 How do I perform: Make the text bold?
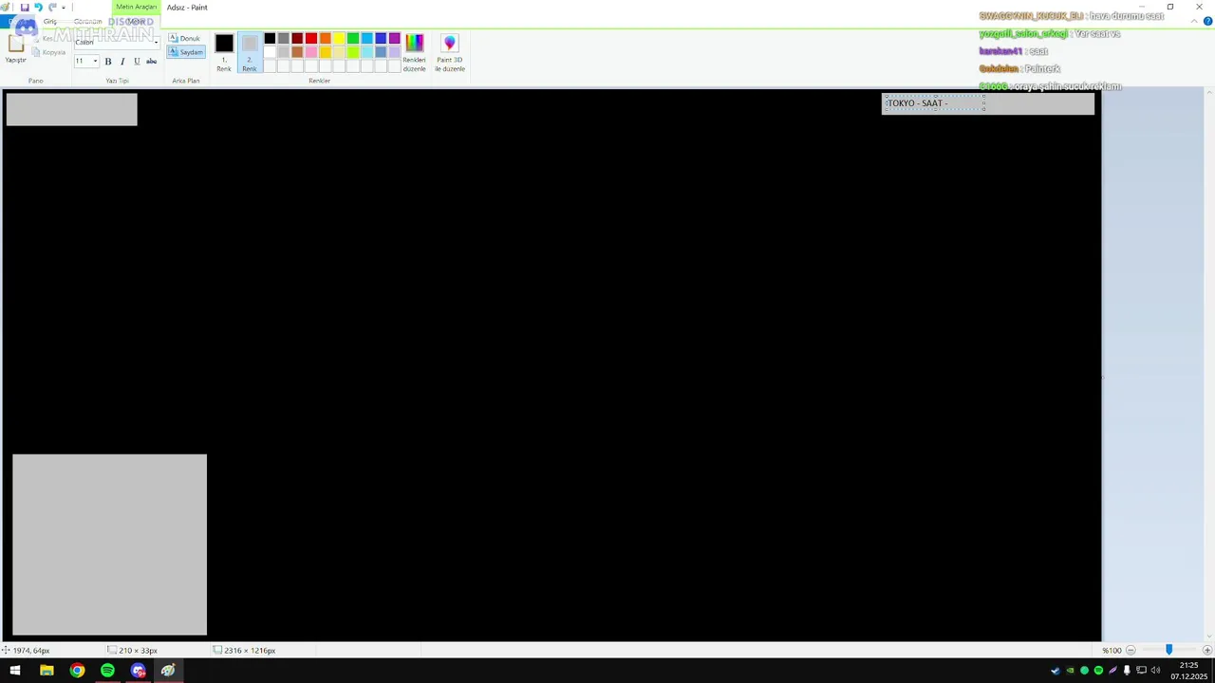107,62
